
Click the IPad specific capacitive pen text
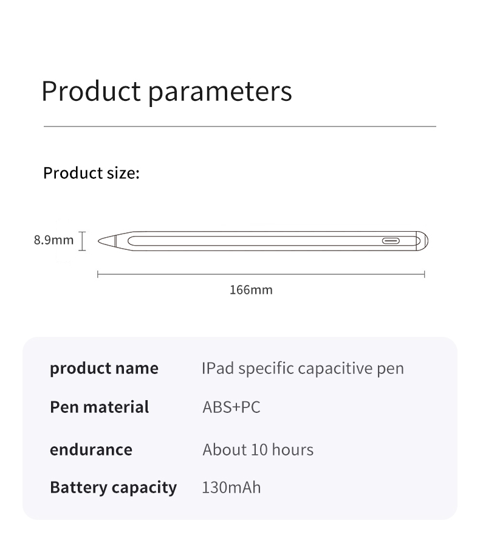[303, 368]
